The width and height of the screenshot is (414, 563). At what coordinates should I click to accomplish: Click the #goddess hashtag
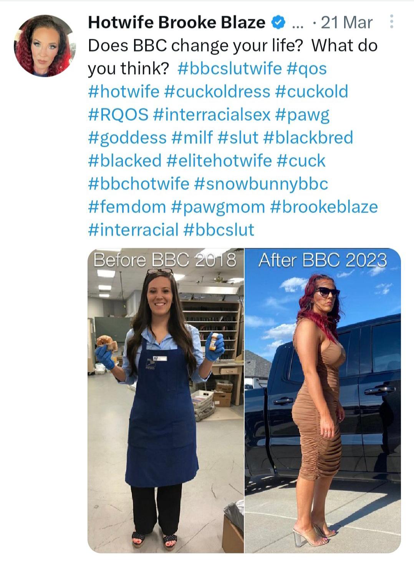pos(128,138)
